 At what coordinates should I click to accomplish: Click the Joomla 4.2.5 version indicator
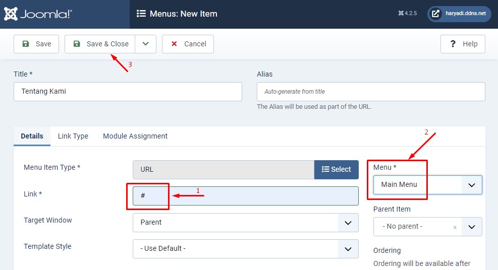pyautogui.click(x=407, y=14)
